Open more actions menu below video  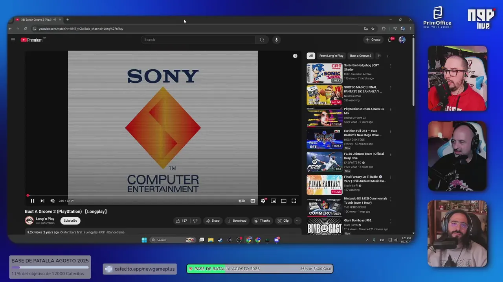[297, 221]
